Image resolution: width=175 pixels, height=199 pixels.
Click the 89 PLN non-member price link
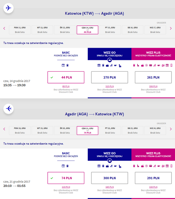(66, 86)
